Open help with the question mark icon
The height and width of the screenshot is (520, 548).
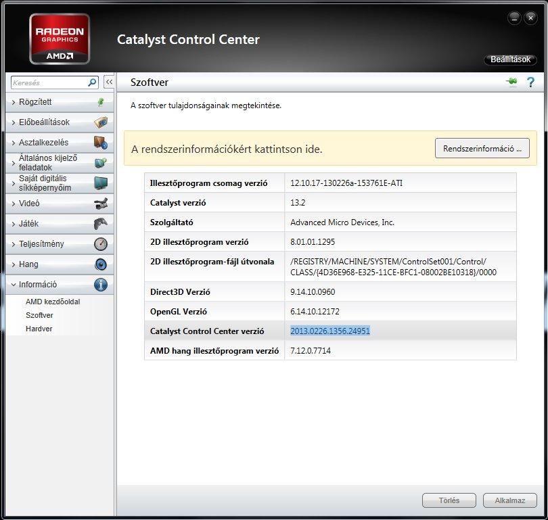click(x=530, y=82)
